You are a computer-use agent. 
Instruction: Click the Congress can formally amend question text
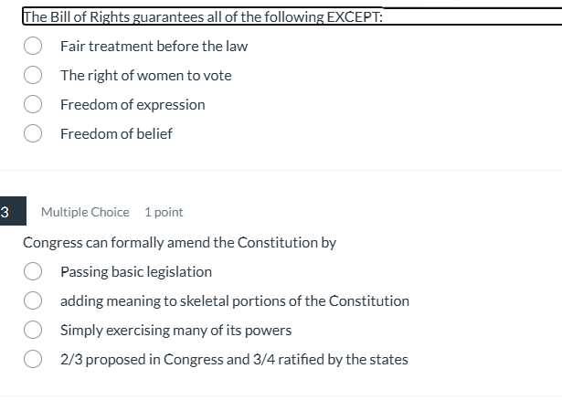179,242
